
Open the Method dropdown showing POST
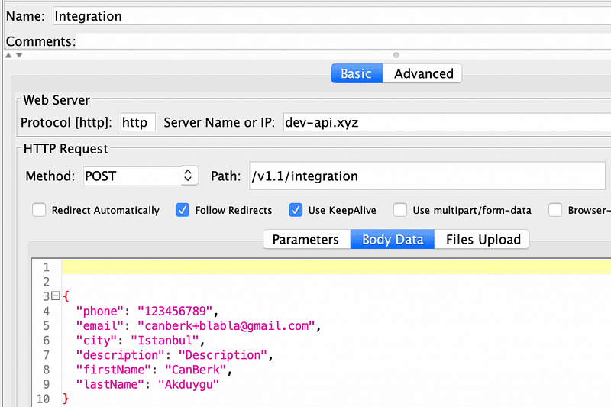tap(141, 176)
